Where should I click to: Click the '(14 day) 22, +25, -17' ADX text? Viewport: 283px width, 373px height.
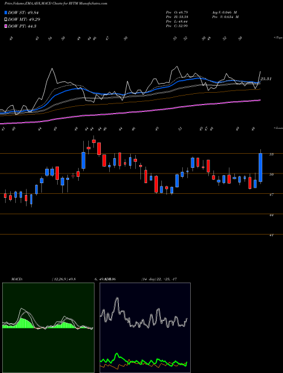point(158,279)
